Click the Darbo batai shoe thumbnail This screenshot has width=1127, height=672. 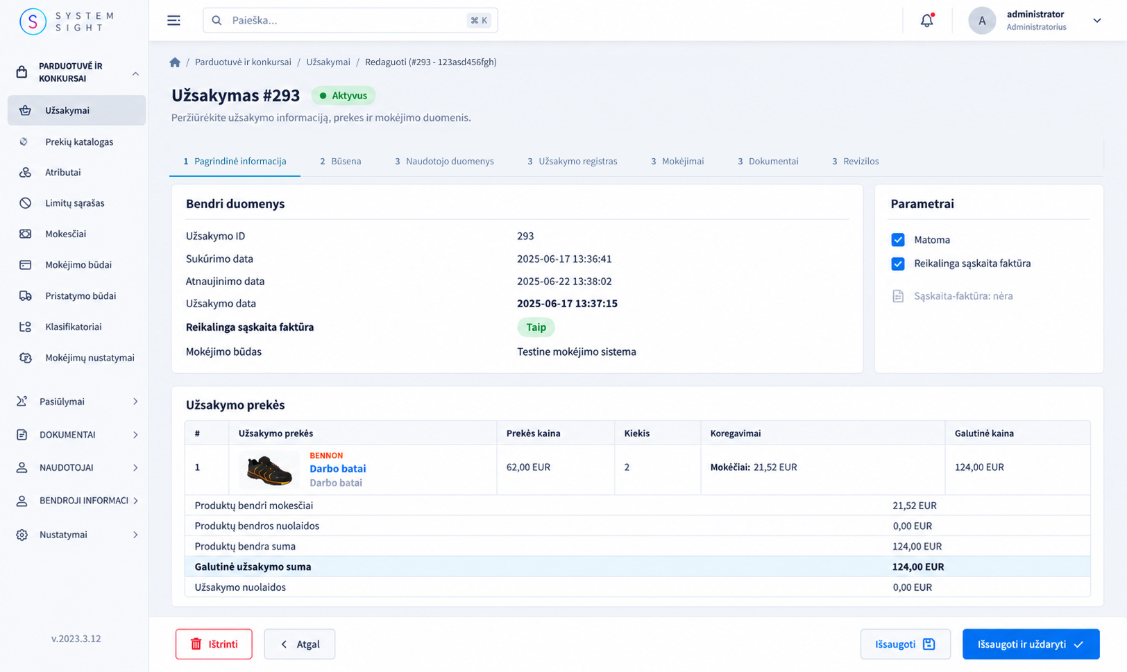[269, 470]
